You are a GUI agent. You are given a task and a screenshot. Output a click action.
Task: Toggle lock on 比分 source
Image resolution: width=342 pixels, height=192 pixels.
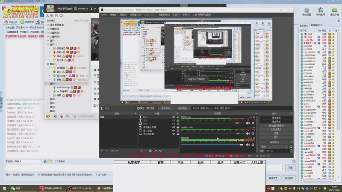178,117
